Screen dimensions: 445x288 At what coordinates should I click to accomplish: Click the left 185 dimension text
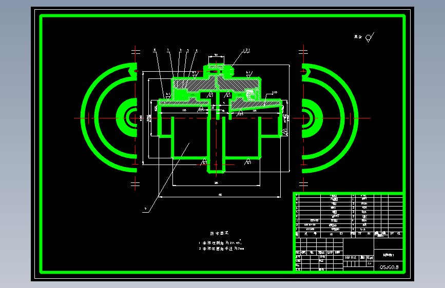pyautogui.click(x=184, y=110)
